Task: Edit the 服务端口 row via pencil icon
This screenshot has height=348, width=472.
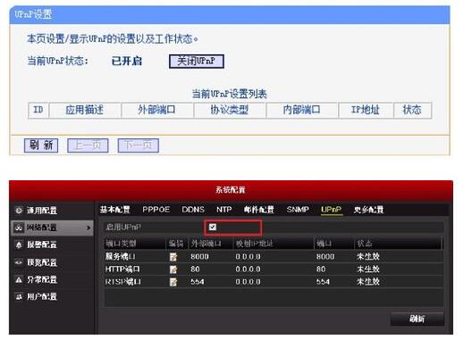Action: (173, 257)
